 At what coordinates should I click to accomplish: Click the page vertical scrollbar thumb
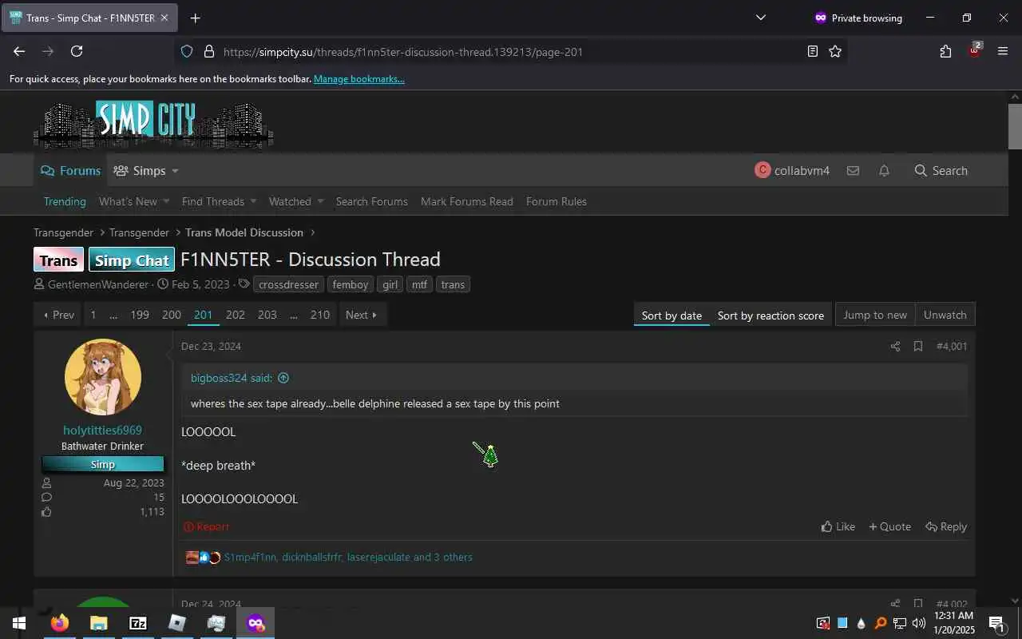point(1015,125)
